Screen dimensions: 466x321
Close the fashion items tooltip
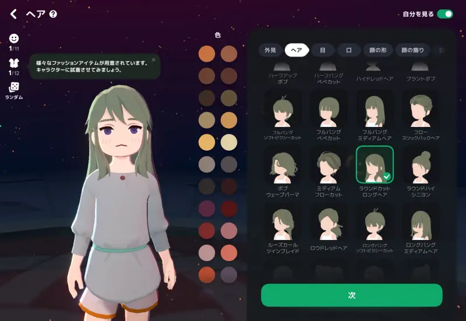point(153,60)
